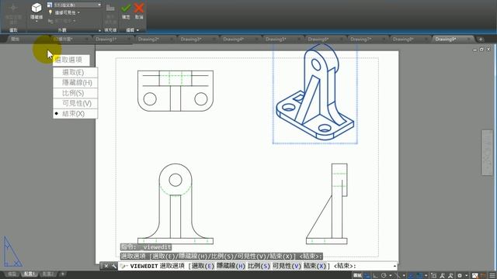Image resolution: width=497 pixels, height=279 pixels.
Task: Minimize the drawing window
Action: pyautogui.click(x=474, y=50)
